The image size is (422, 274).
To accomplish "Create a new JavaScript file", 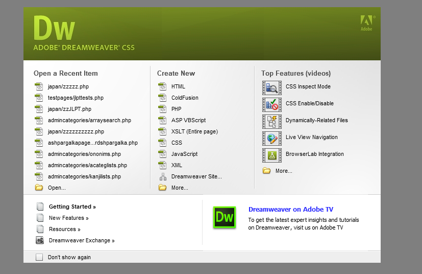I will (x=184, y=154).
